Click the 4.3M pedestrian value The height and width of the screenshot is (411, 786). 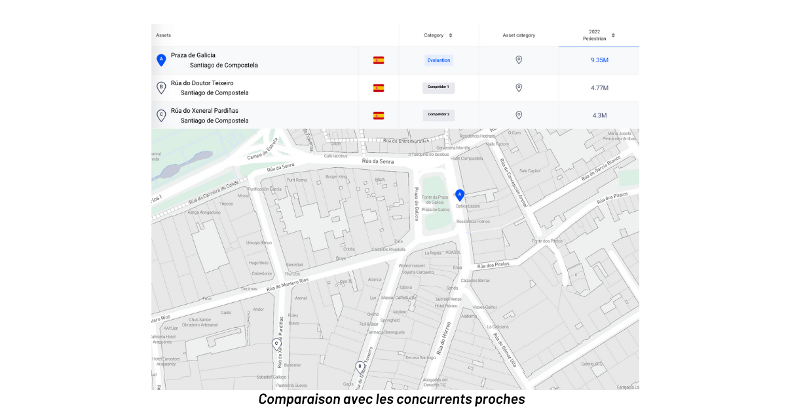click(599, 115)
